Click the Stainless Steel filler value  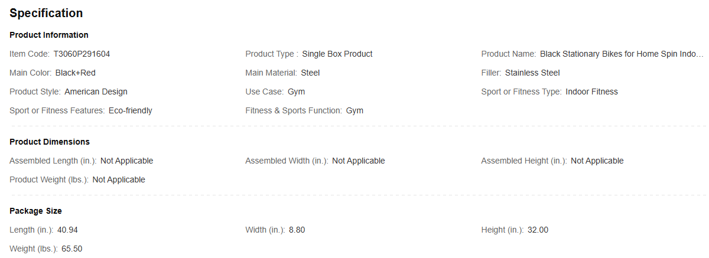pyautogui.click(x=532, y=73)
